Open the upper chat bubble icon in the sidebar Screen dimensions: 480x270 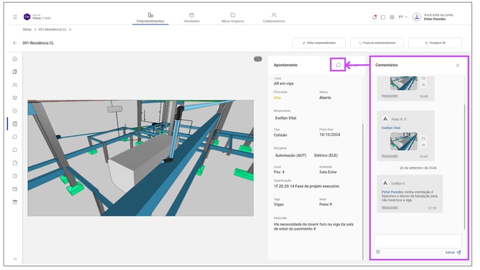(x=15, y=137)
